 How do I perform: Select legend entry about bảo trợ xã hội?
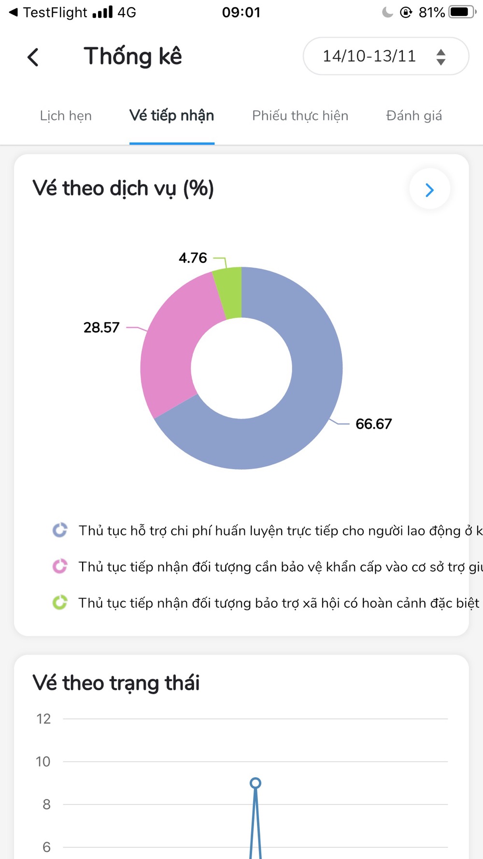pos(279,603)
